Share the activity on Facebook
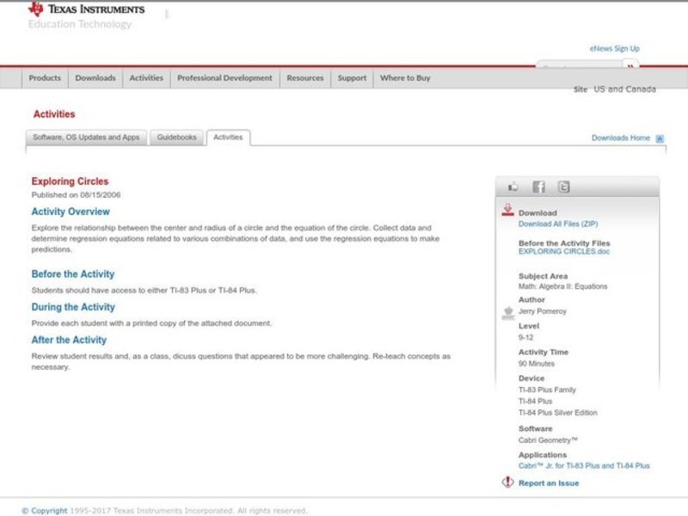The image size is (688, 516). [x=538, y=187]
